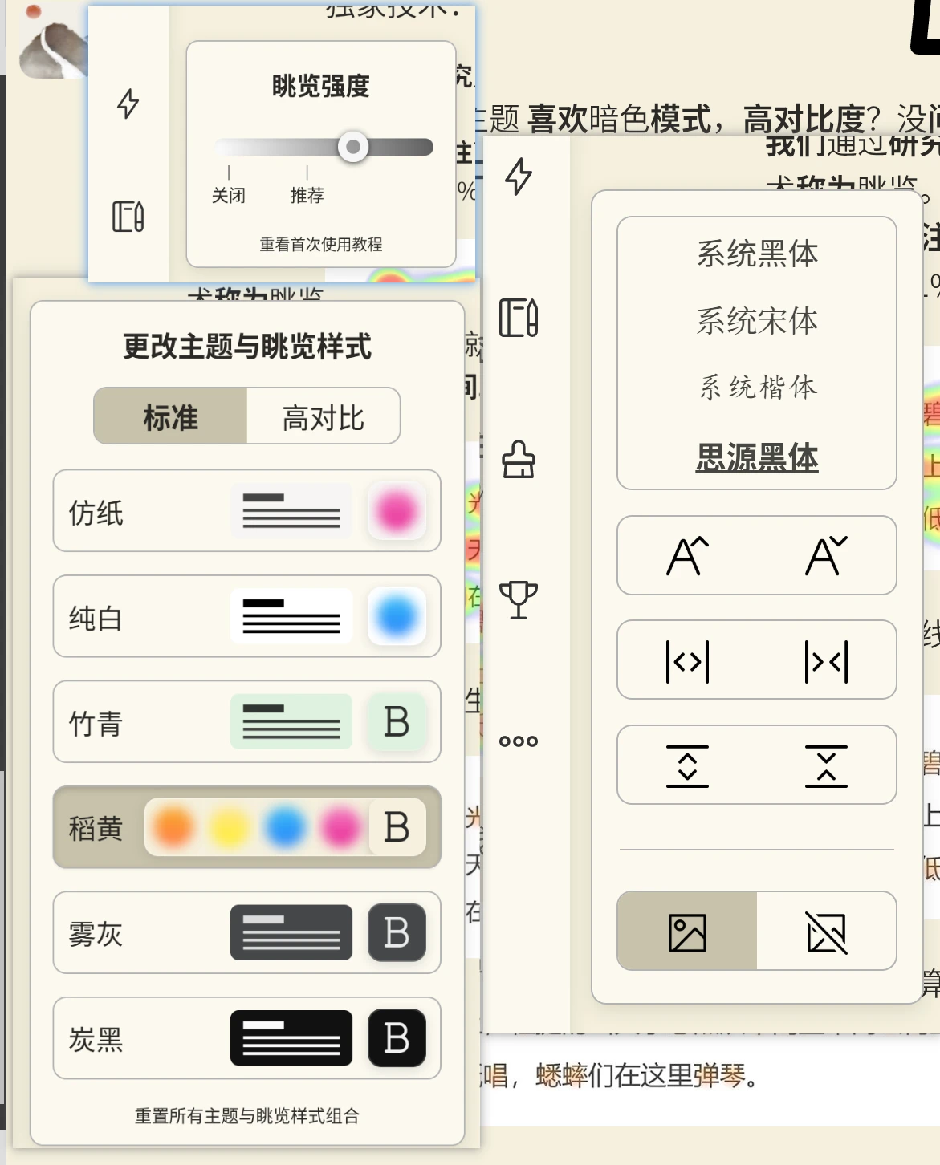
Task: Switch to 标准 contrast mode
Action: (170, 416)
